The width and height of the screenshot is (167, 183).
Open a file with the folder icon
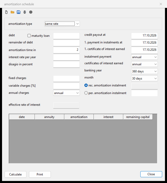12,12
